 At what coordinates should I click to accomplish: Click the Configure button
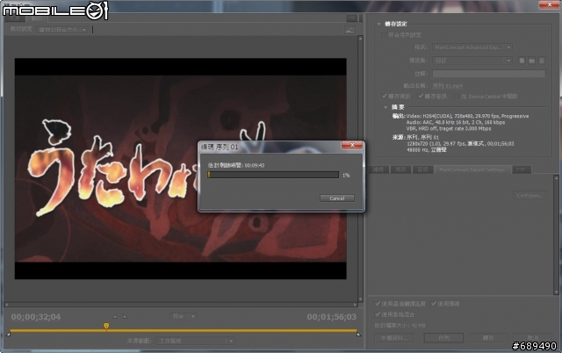pos(530,195)
